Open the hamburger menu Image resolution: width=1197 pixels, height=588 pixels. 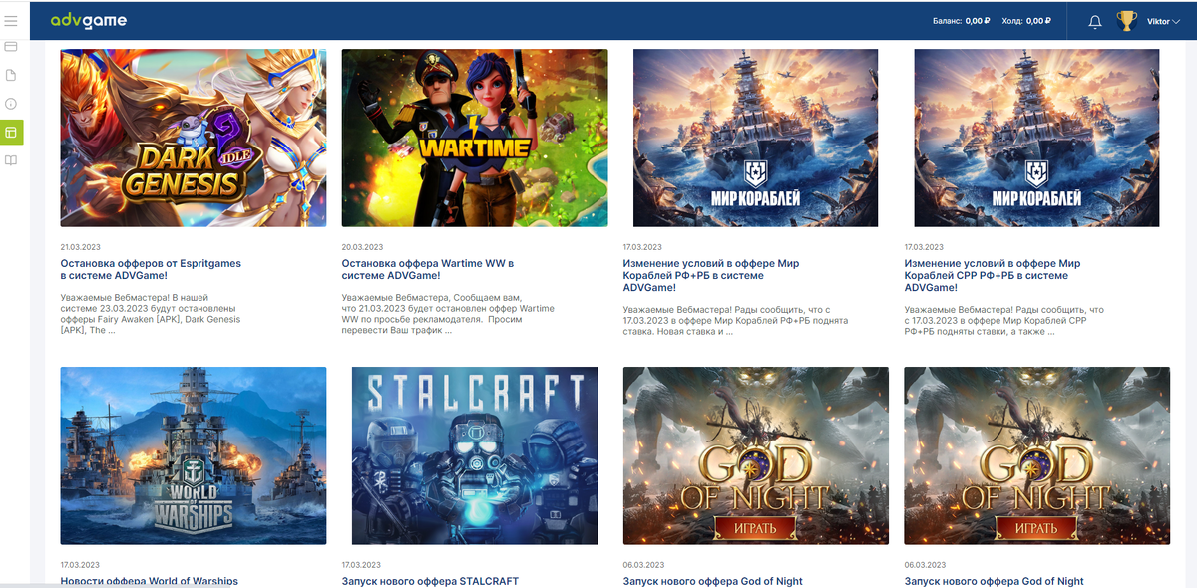11,20
